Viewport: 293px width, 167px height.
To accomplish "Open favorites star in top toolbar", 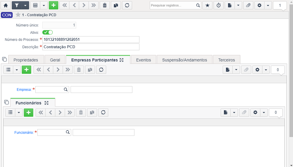I will point(207,5).
